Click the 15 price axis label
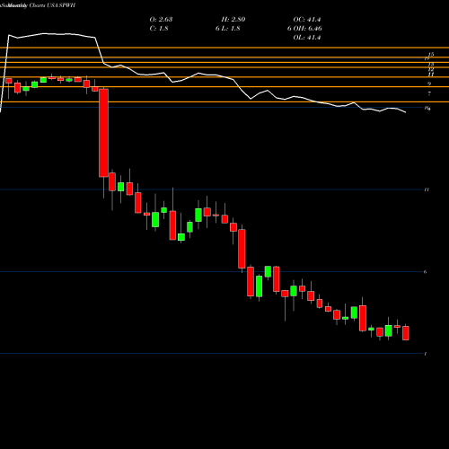Image resolution: width=449 pixels, height=449 pixels. [431, 54]
